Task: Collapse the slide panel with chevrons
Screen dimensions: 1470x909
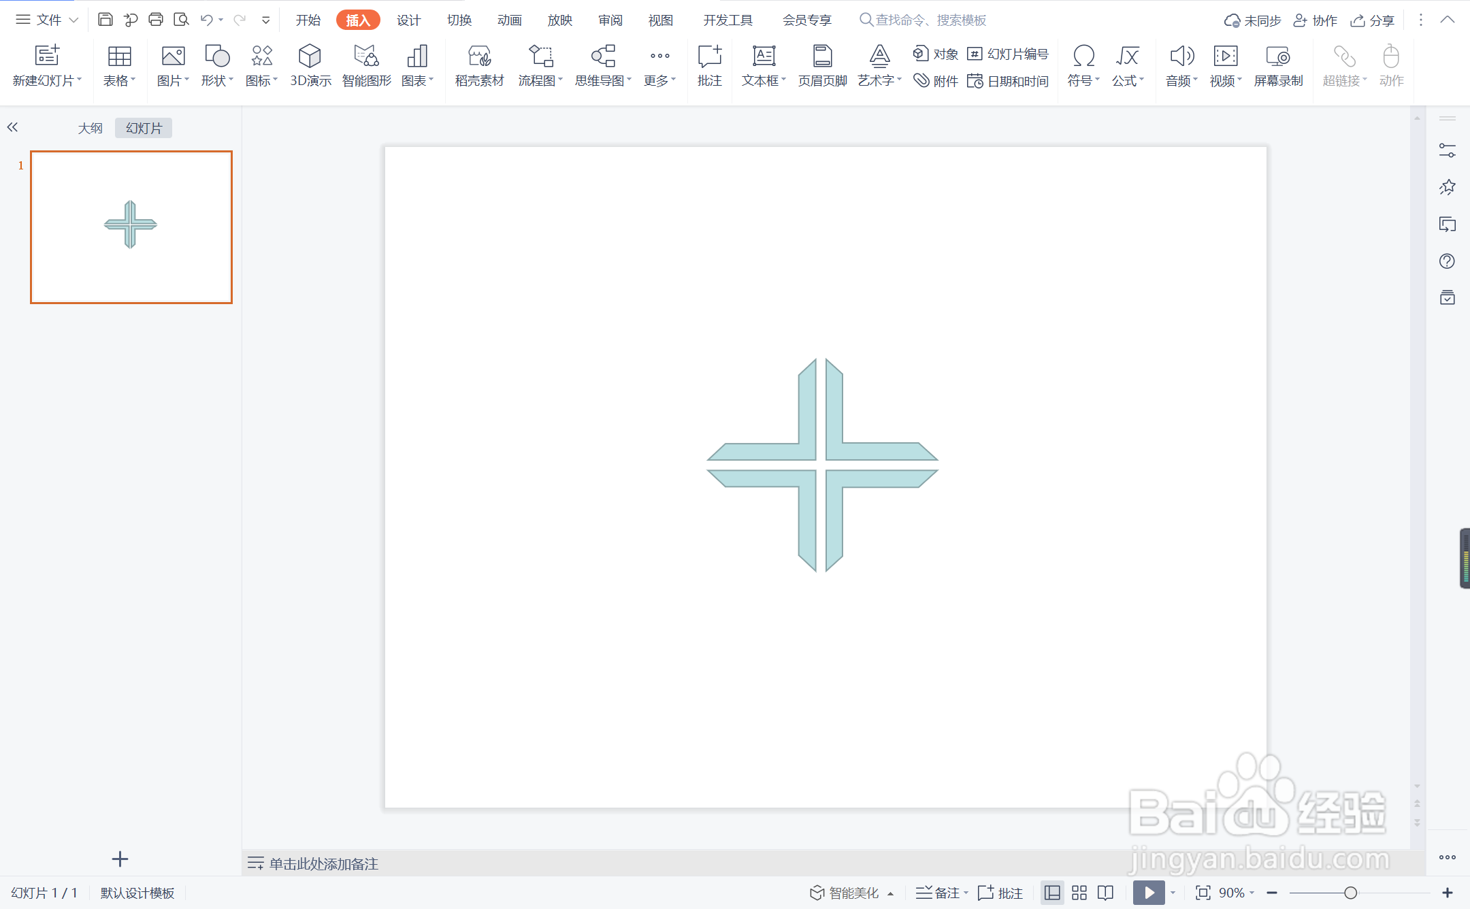Action: (x=12, y=127)
